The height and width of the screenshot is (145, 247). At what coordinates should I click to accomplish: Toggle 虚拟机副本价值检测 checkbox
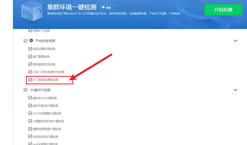click(x=30, y=105)
